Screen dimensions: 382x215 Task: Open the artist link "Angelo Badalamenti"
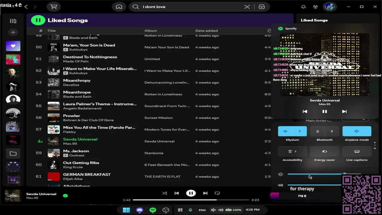[x=82, y=108]
